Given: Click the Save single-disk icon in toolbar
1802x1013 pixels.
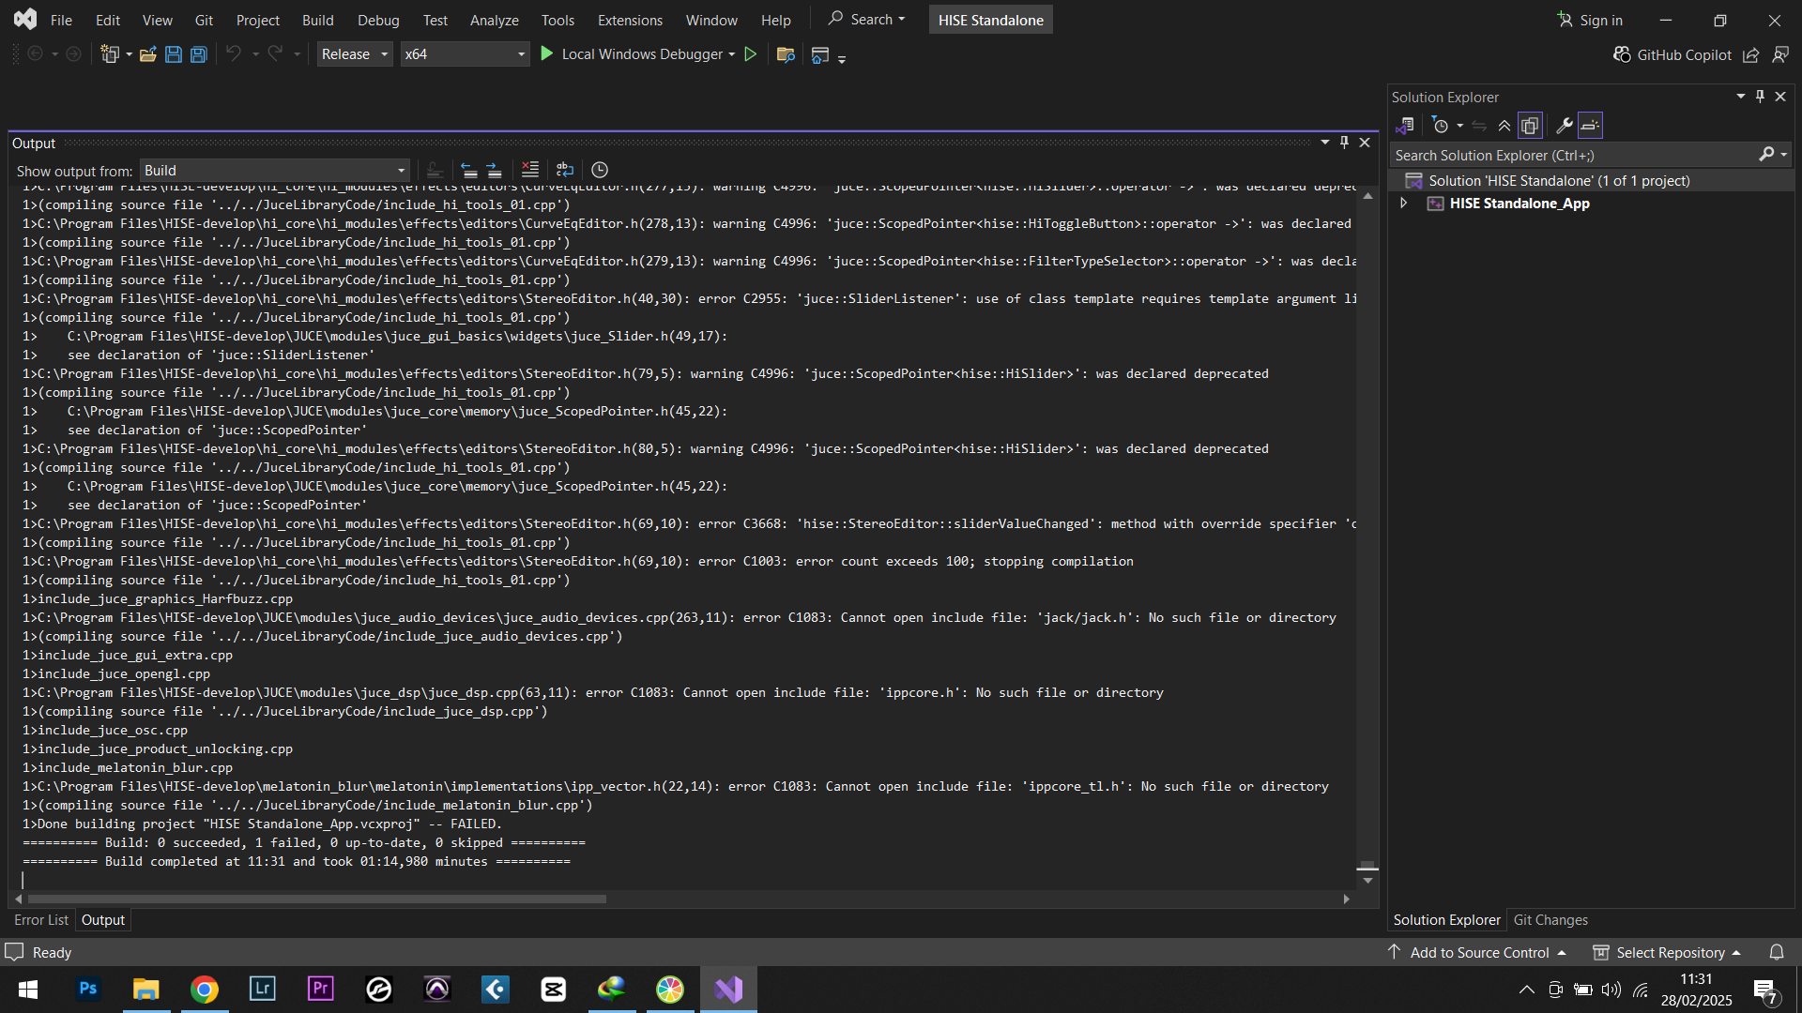Looking at the screenshot, I should coord(173,54).
